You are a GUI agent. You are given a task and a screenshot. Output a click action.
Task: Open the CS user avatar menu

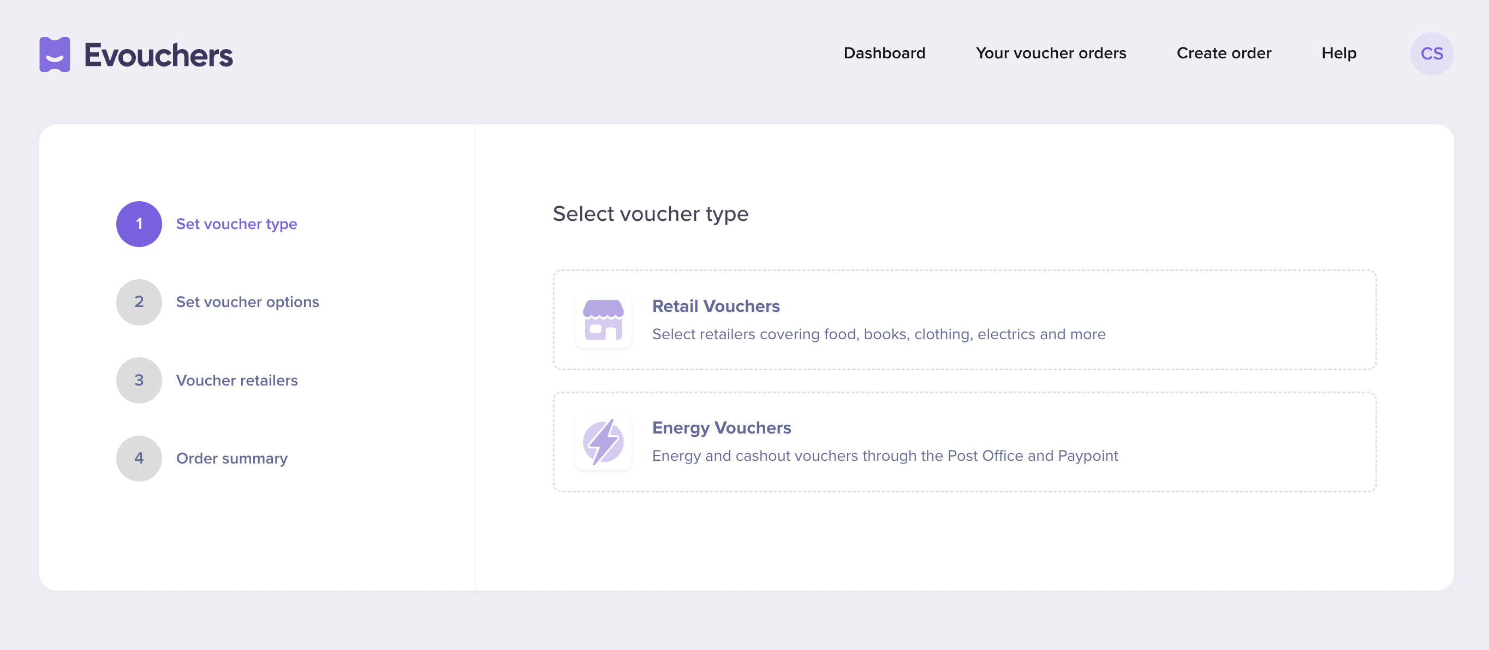(x=1431, y=53)
